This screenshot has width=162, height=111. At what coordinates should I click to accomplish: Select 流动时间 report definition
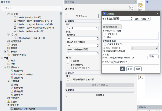[x=17, y=78]
